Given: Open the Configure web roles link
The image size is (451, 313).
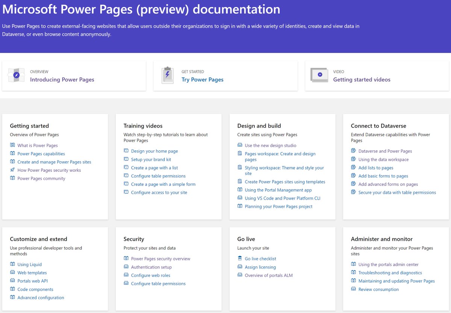Looking at the screenshot, I should click(x=151, y=275).
